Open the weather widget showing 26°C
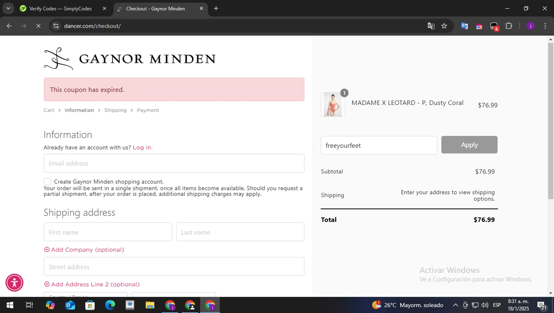This screenshot has width=554, height=313. click(408, 305)
